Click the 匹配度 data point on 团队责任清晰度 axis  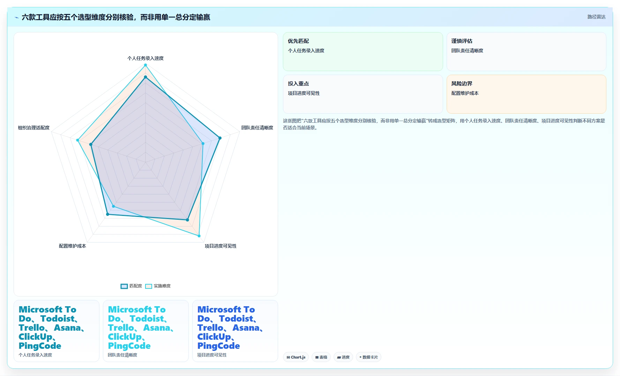click(x=220, y=138)
